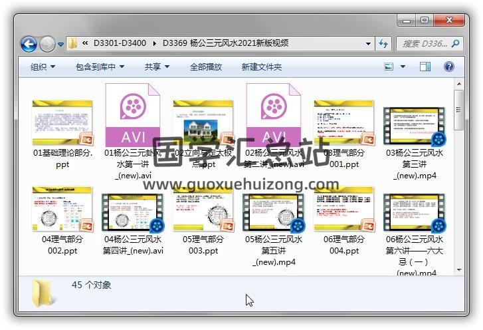Close the Explorer window

coord(449,21)
